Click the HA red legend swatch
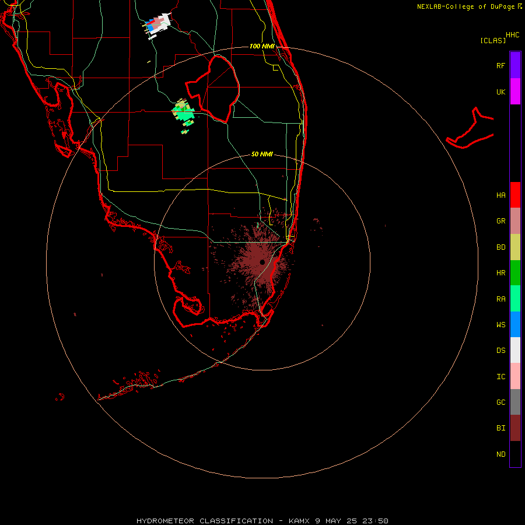 click(515, 195)
